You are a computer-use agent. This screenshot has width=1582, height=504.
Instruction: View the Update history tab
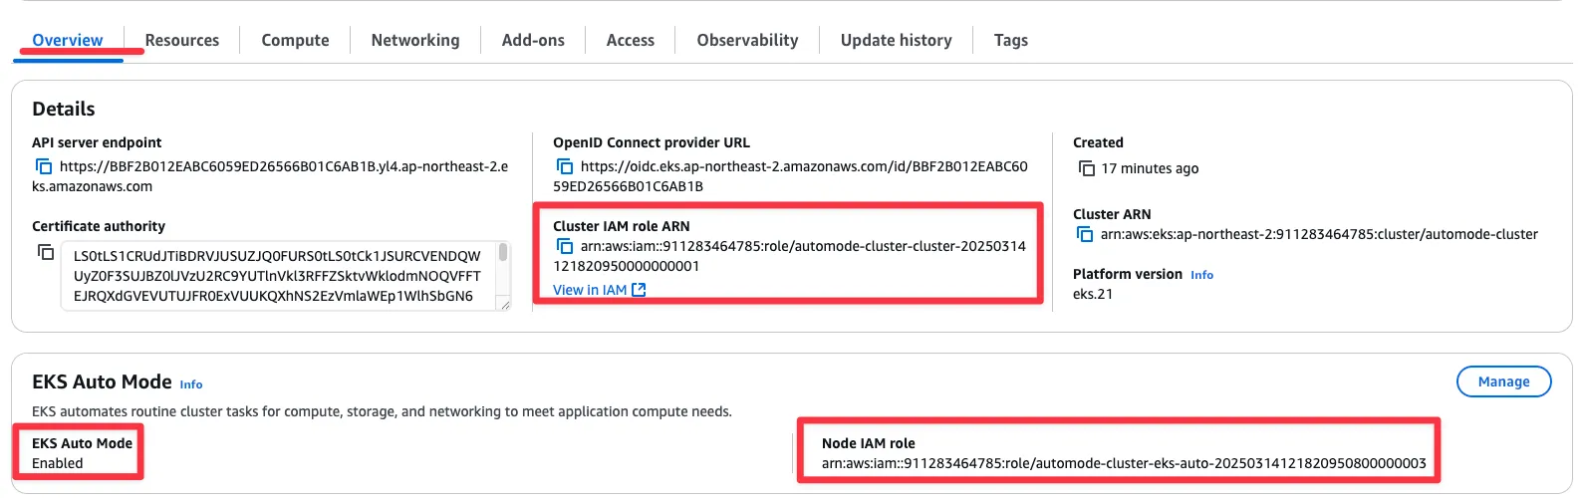coord(897,40)
